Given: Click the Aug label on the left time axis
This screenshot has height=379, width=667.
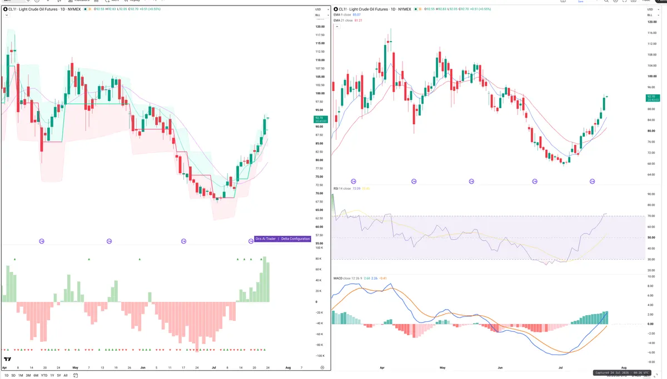Looking at the screenshot, I should (x=287, y=367).
